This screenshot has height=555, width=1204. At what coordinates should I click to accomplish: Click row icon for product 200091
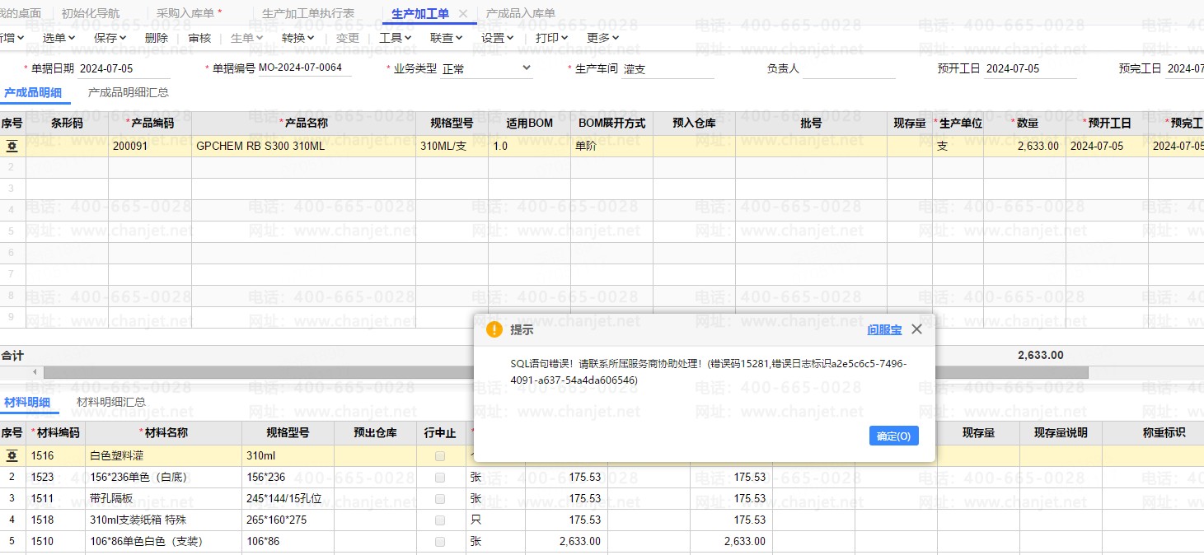click(x=12, y=147)
